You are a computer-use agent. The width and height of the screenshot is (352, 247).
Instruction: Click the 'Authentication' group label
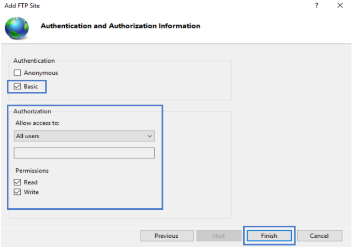click(34, 61)
